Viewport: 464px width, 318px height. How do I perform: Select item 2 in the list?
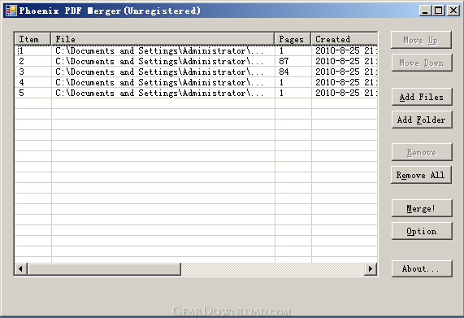pyautogui.click(x=196, y=61)
